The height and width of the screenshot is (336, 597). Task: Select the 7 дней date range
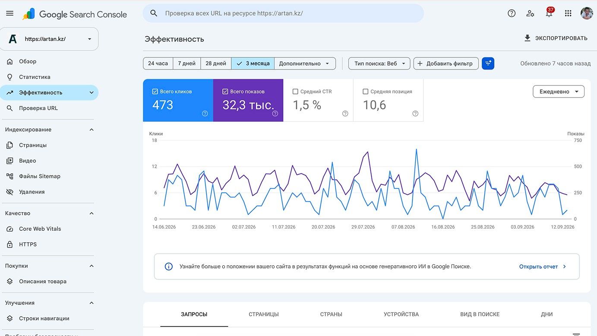(x=187, y=63)
